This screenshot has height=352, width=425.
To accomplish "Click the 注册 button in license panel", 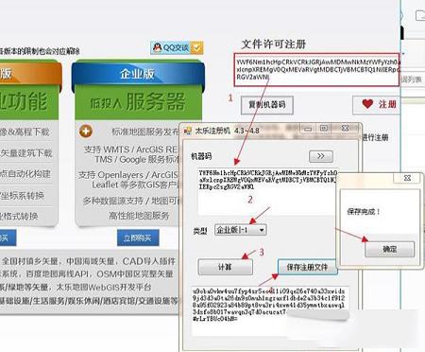I will (x=377, y=104).
